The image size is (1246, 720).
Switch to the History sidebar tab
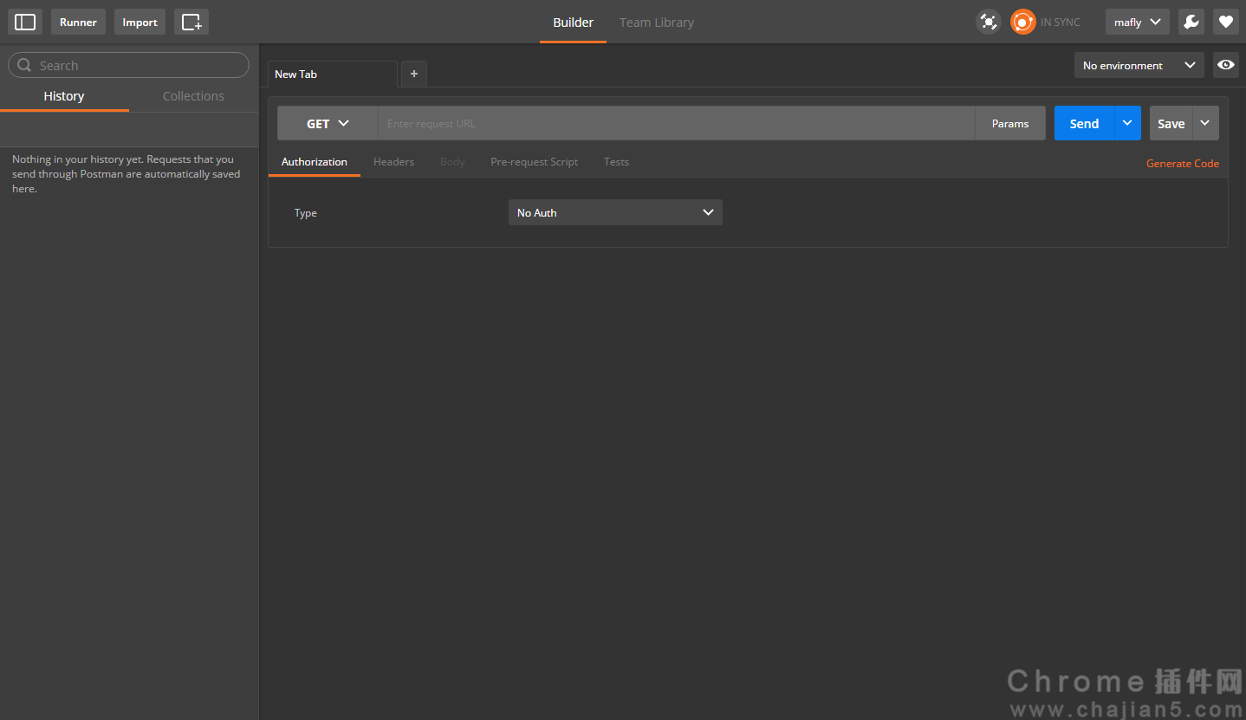(64, 96)
